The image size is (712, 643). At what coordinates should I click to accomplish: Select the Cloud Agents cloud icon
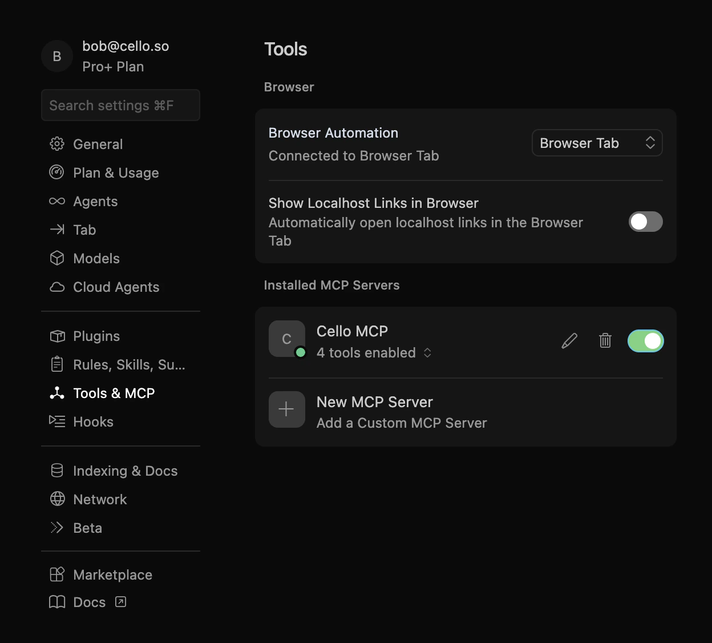pyautogui.click(x=57, y=287)
